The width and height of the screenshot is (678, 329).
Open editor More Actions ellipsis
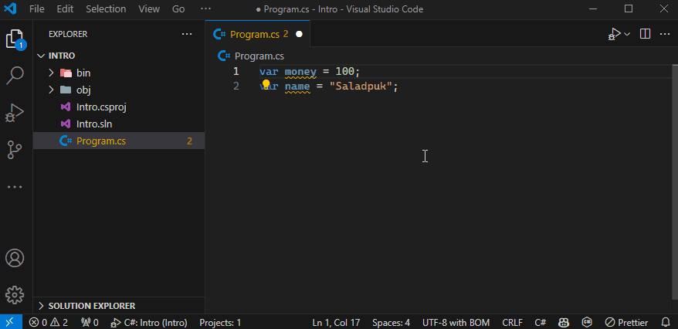click(x=665, y=34)
